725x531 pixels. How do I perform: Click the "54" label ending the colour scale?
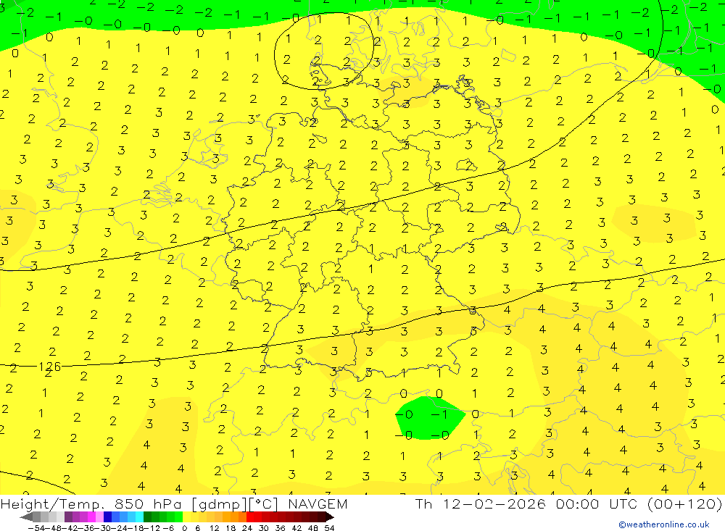pos(329,528)
